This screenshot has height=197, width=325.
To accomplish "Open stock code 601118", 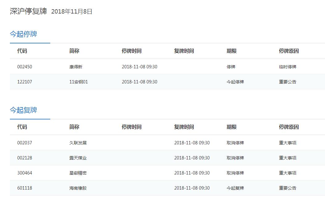I will click(25, 188).
